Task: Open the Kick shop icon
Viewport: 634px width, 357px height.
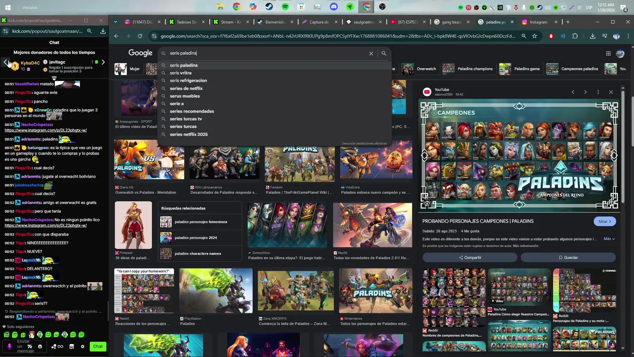Action: 72,347
